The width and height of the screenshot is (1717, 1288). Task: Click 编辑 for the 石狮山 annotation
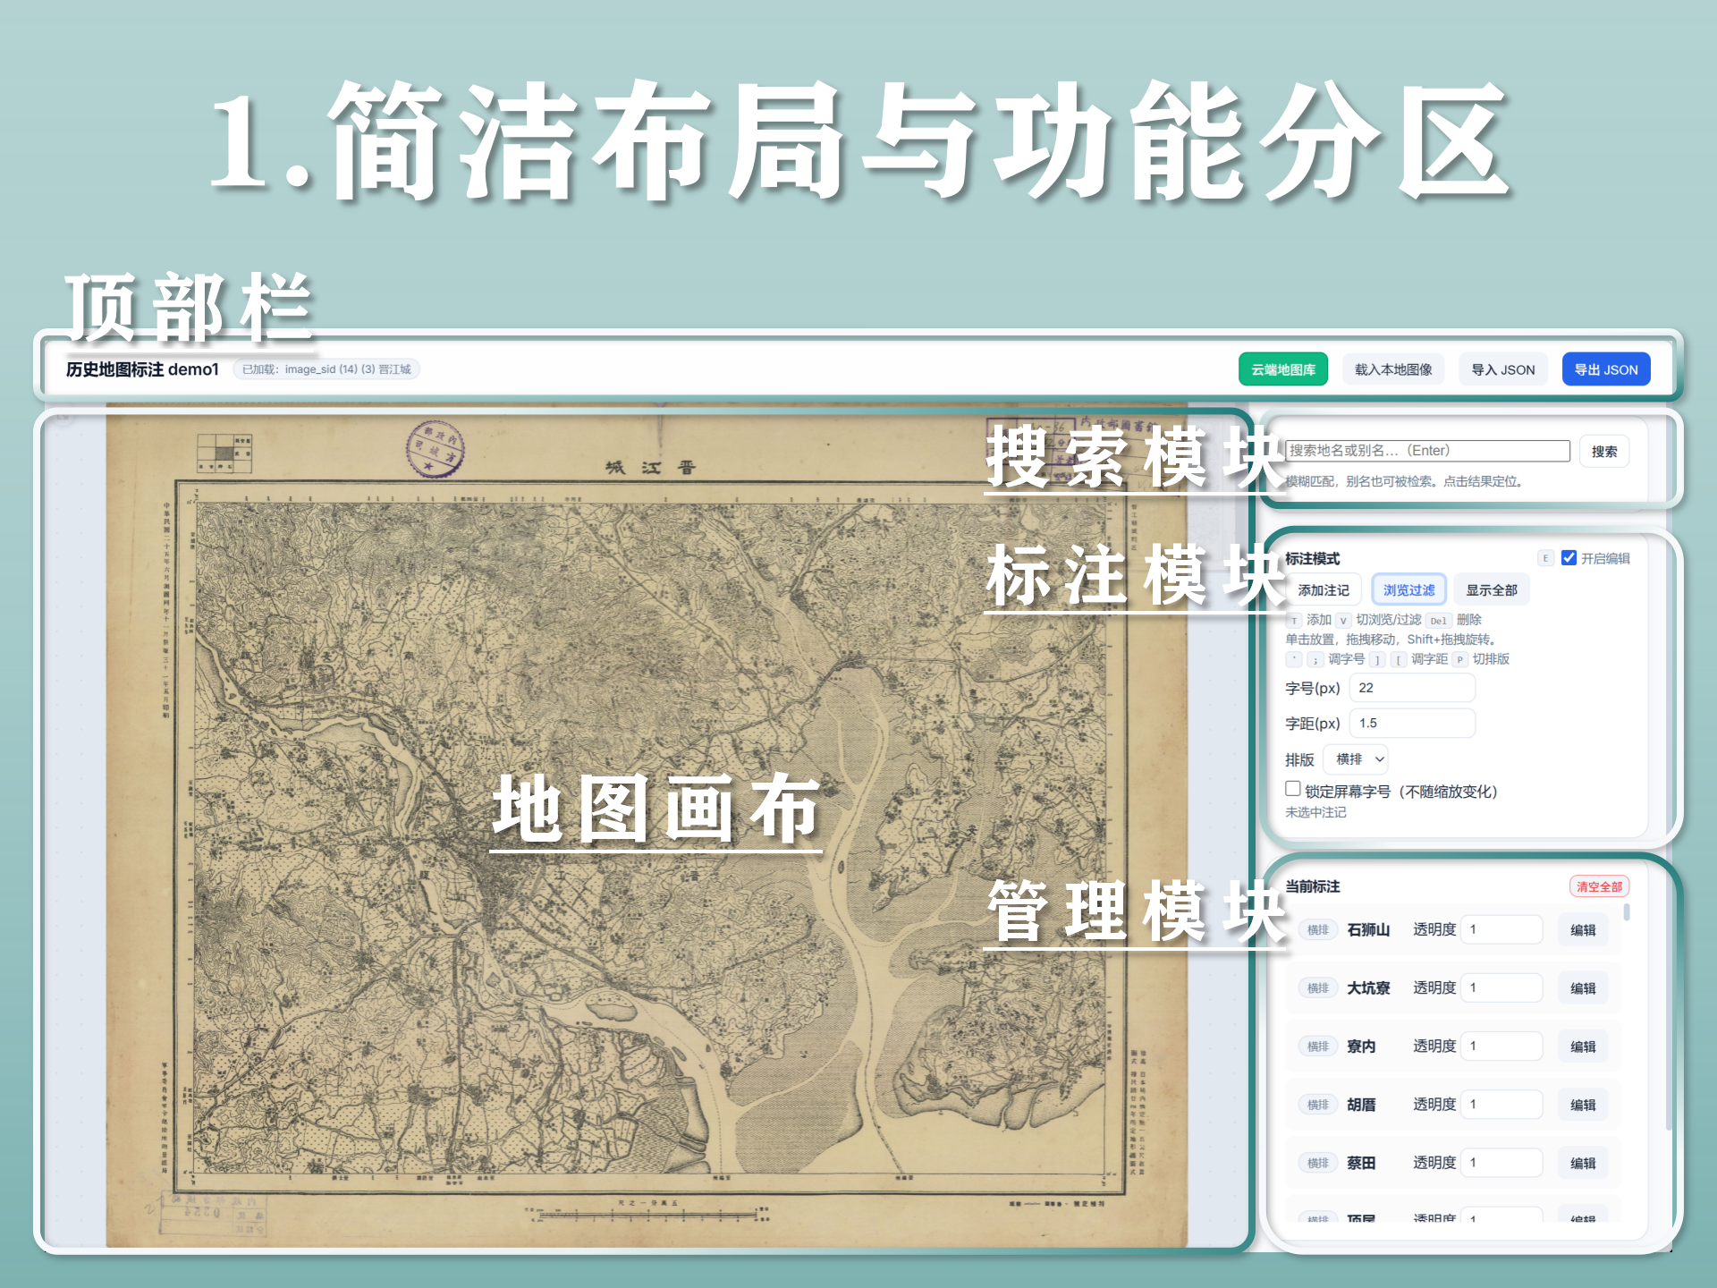(1582, 930)
